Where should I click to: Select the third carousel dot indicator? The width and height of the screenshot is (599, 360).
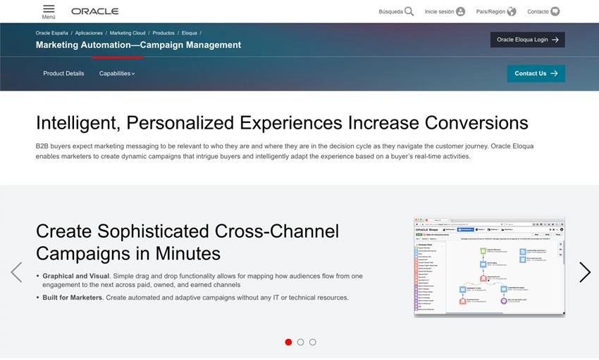pyautogui.click(x=313, y=342)
